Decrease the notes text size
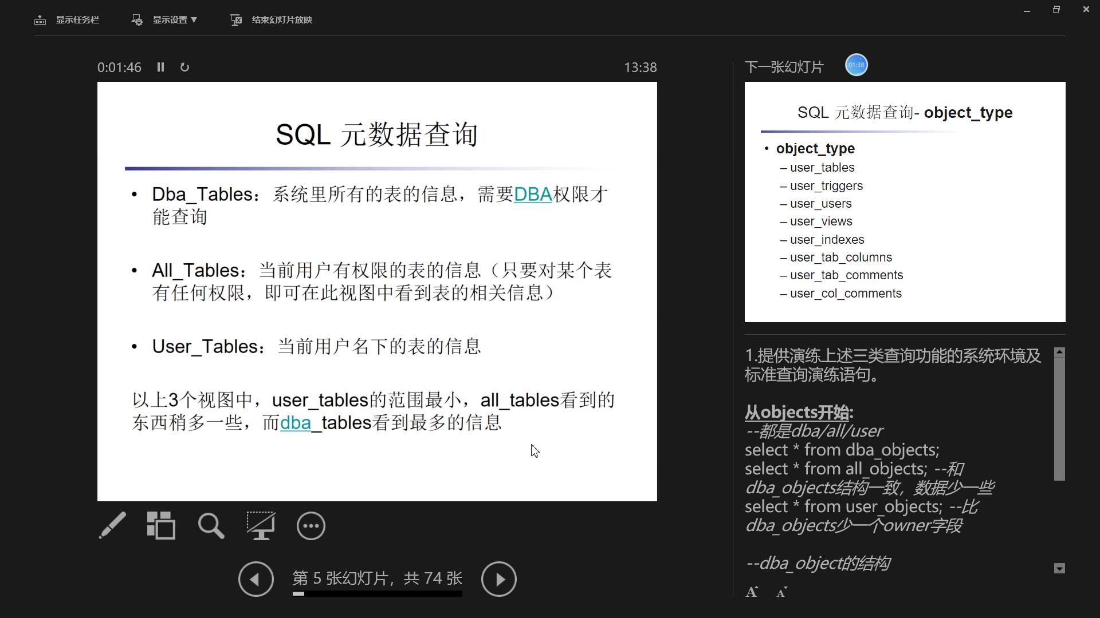Image resolution: width=1100 pixels, height=618 pixels. coord(782,592)
